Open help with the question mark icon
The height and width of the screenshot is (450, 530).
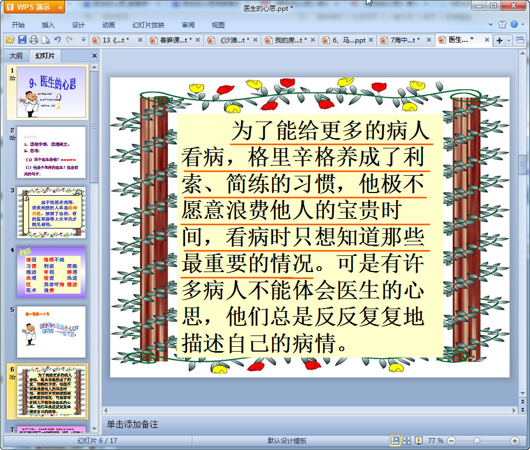coord(514,24)
